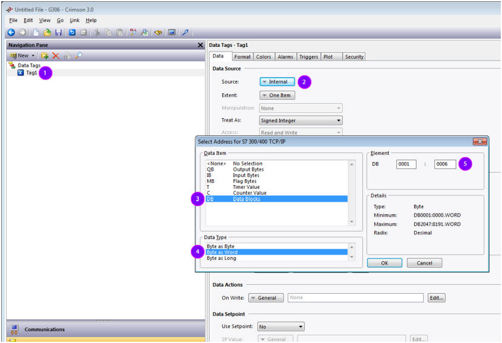This screenshot has height=343, width=502.
Task: Open the Go menu
Action: (60, 20)
